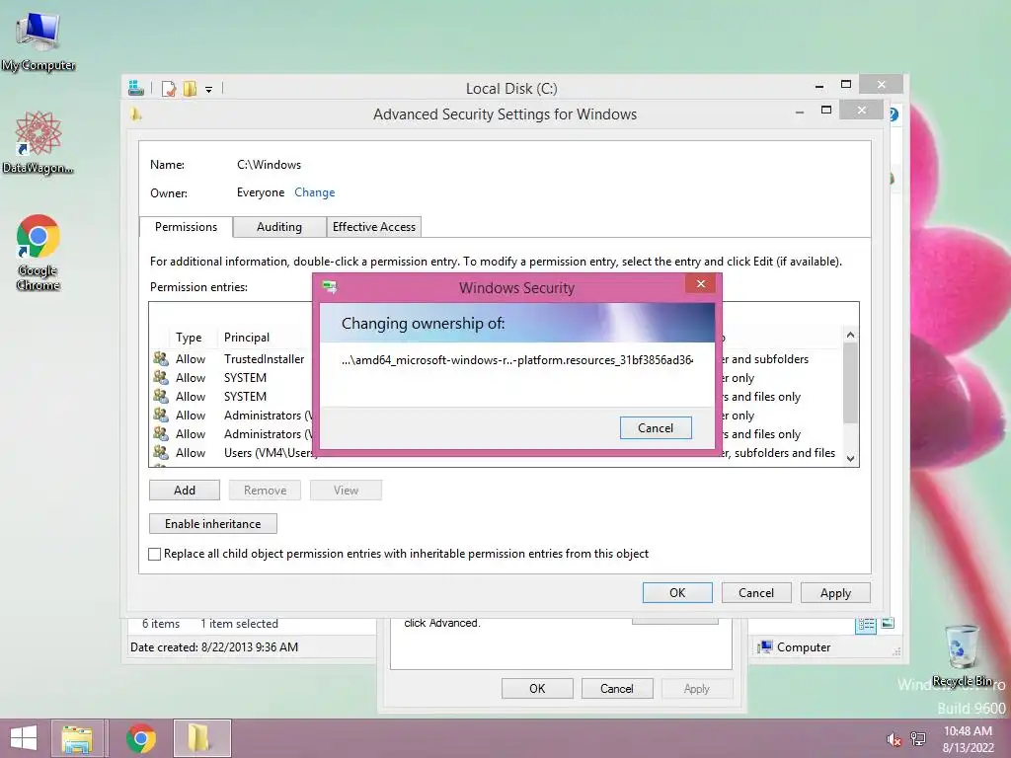The height and width of the screenshot is (758, 1011).
Task: Click the Enable inheritance button
Action: pos(213,523)
